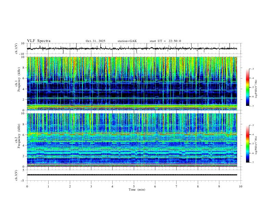Screen dimensions: 271x209
Task: Select the "start UT = 22:50:0" text
Action: point(165,41)
